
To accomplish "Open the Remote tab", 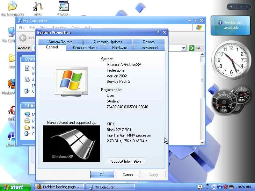I will coord(149,42).
